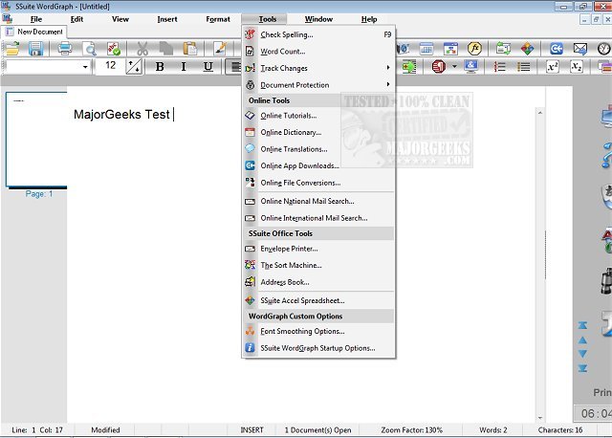612x438 pixels.
Task: Apply superscript with the x² icon
Action: 553,67
